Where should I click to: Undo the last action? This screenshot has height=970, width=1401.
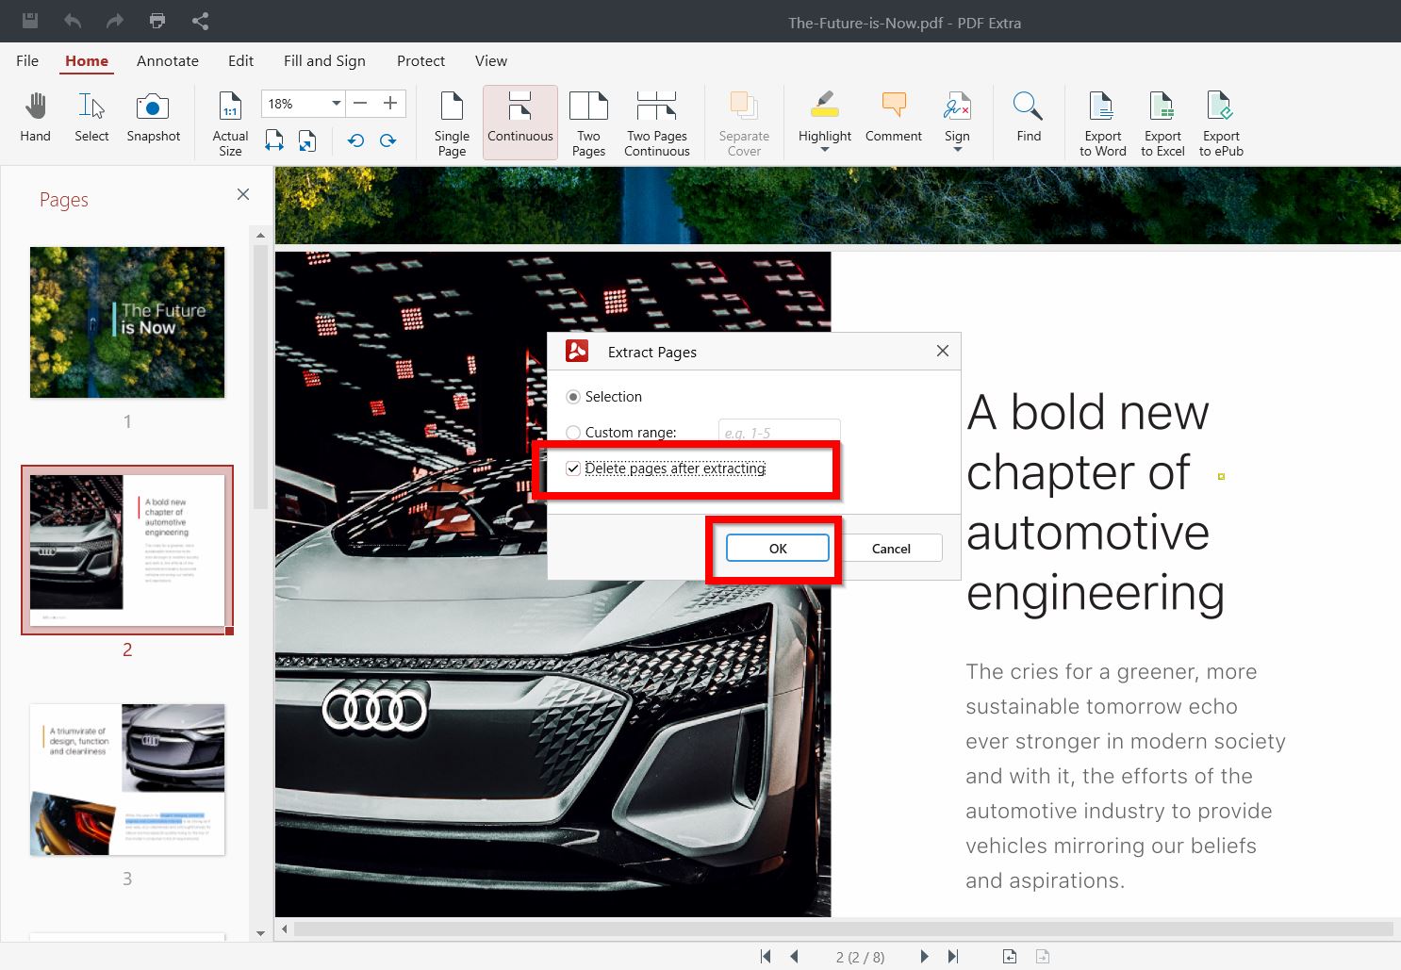[x=73, y=21]
